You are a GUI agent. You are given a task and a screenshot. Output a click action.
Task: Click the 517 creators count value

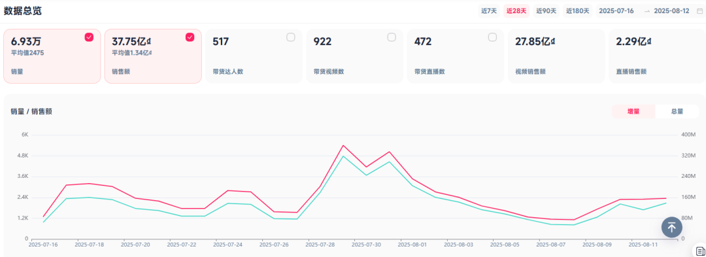pos(221,41)
